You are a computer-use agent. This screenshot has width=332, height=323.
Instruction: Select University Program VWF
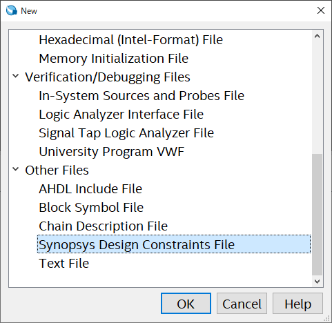112,152
